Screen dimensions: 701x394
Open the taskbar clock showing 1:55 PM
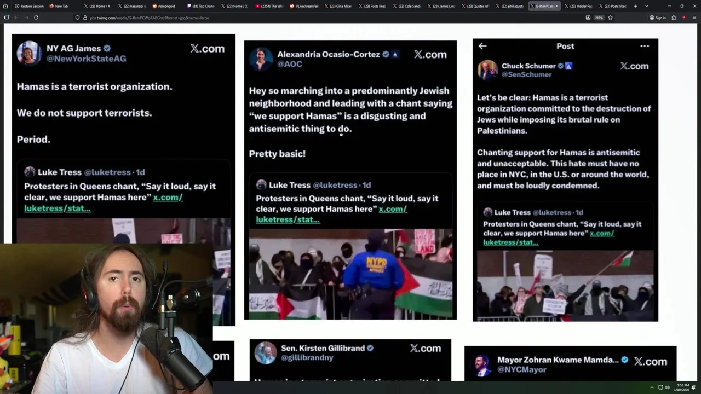tap(682, 387)
